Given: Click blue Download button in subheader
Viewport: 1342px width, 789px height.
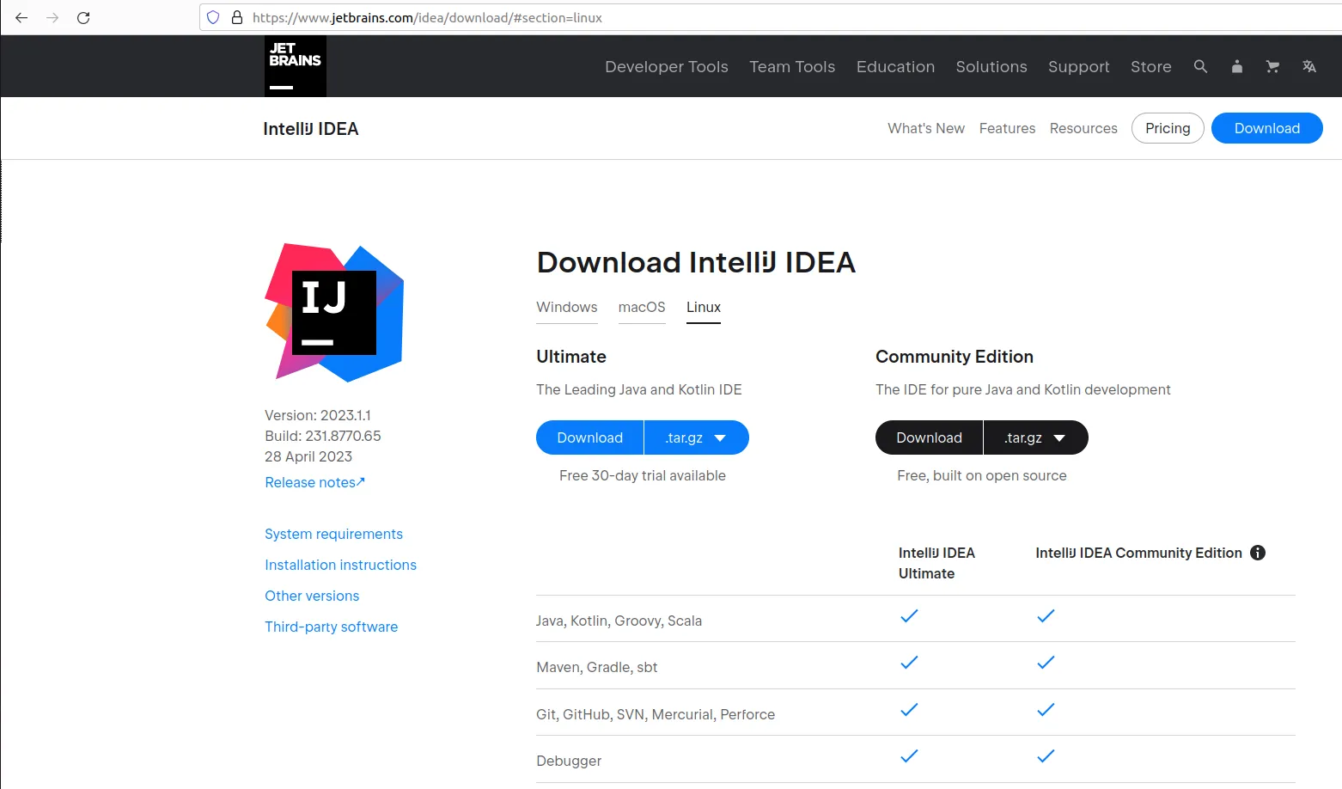Looking at the screenshot, I should [1267, 128].
